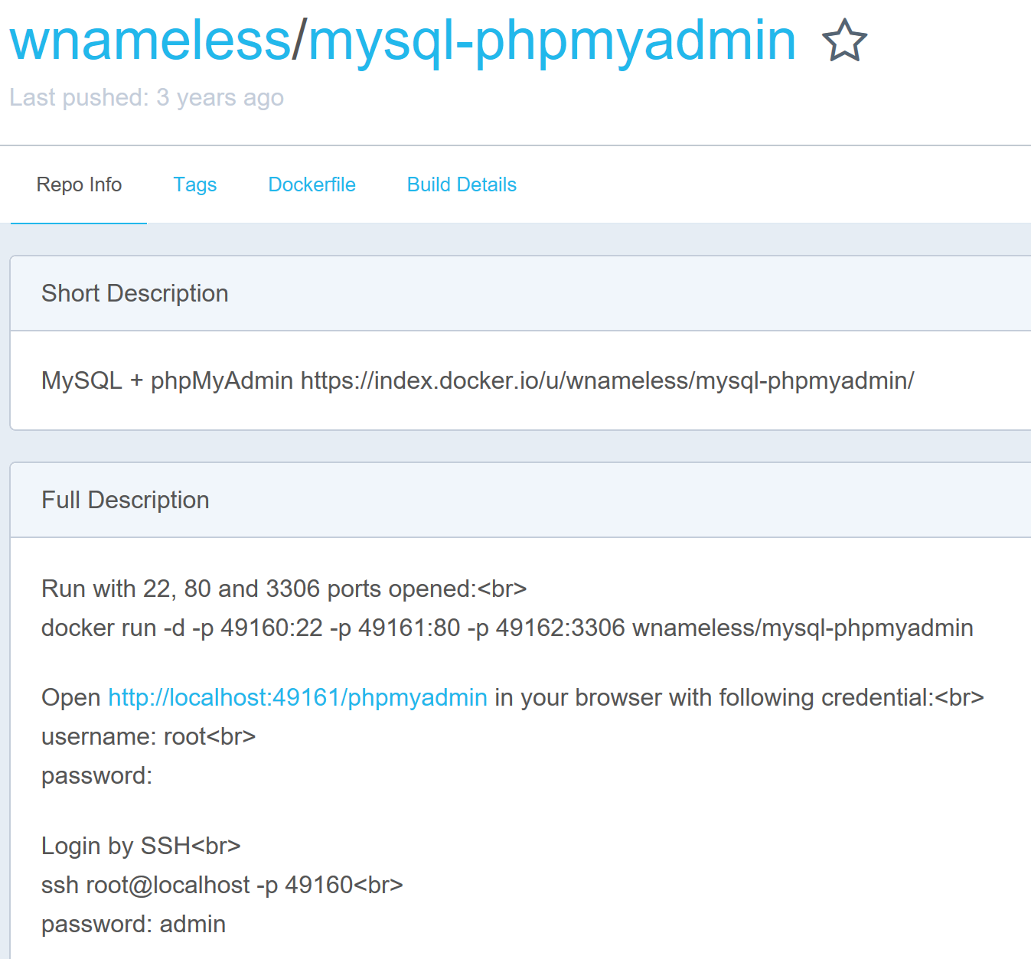Click the ssh root@localhost command line
1031x959 pixels.
point(222,885)
